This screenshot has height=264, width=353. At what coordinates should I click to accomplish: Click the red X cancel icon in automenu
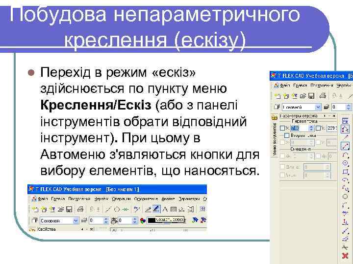(x=345, y=256)
